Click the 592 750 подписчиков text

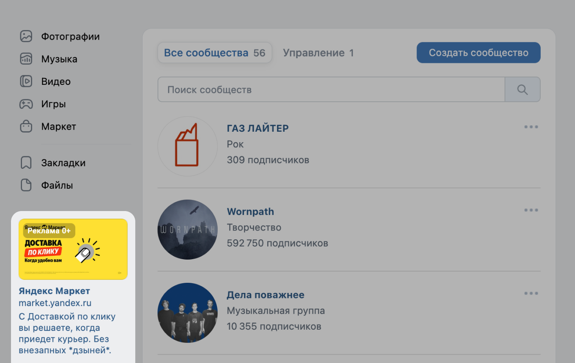coord(277,243)
